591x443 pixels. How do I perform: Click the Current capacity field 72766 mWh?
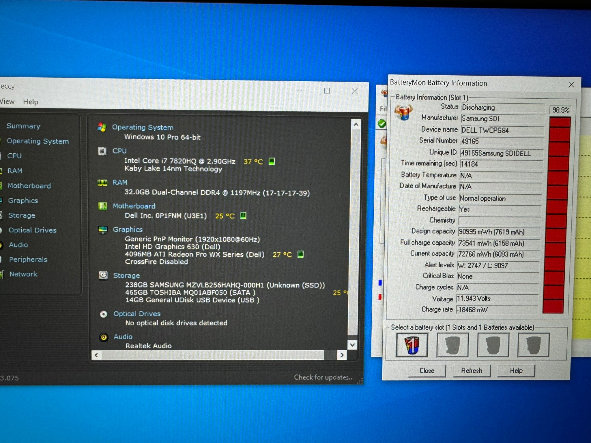[499, 254]
